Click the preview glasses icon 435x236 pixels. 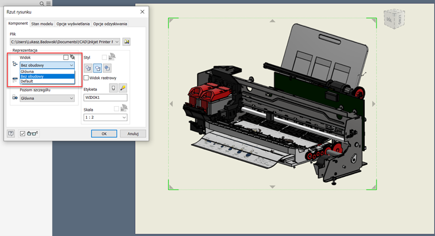tap(32, 133)
